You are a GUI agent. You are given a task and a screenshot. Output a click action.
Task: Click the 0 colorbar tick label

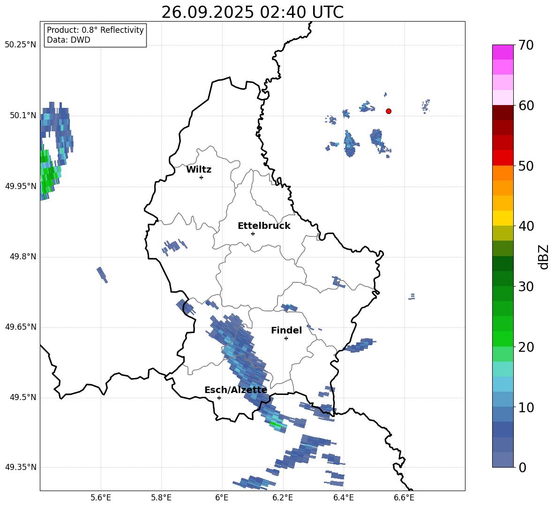click(x=522, y=468)
